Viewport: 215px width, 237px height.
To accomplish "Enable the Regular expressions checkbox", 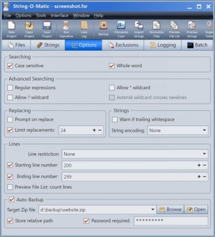I will click(x=10, y=87).
